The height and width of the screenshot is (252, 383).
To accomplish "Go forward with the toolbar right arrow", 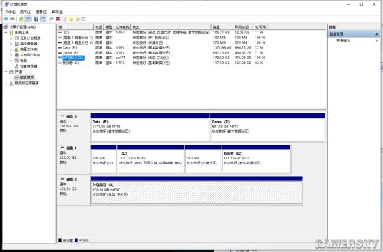I will coord(13,19).
